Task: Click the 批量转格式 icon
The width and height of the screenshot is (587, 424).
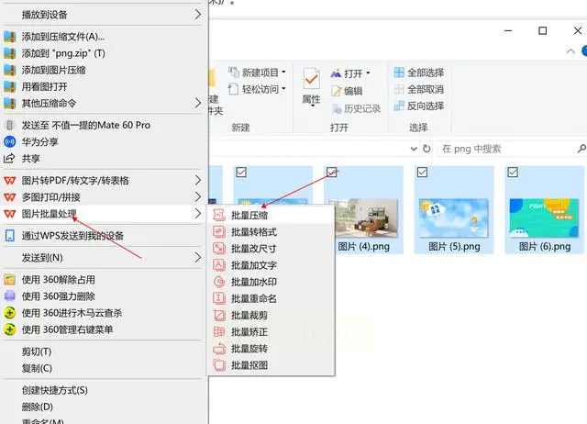Action: 219,232
